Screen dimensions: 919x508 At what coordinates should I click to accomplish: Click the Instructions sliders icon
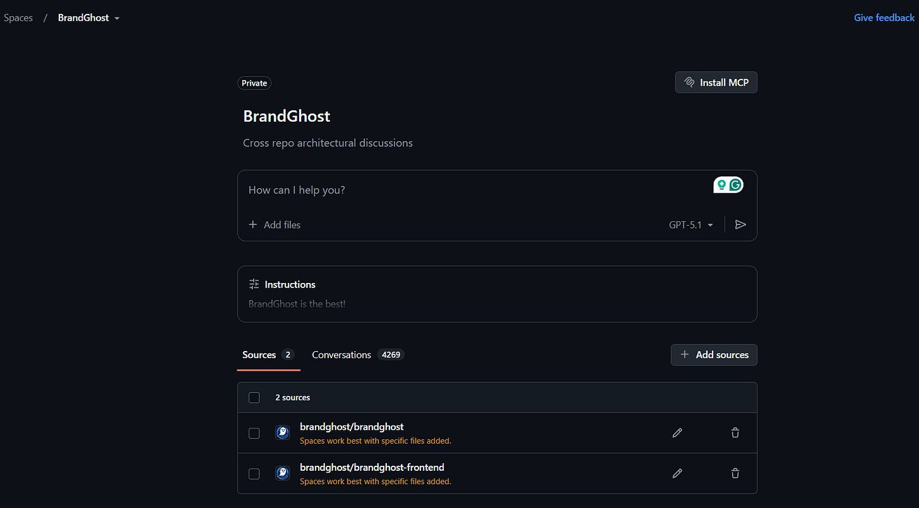(253, 284)
